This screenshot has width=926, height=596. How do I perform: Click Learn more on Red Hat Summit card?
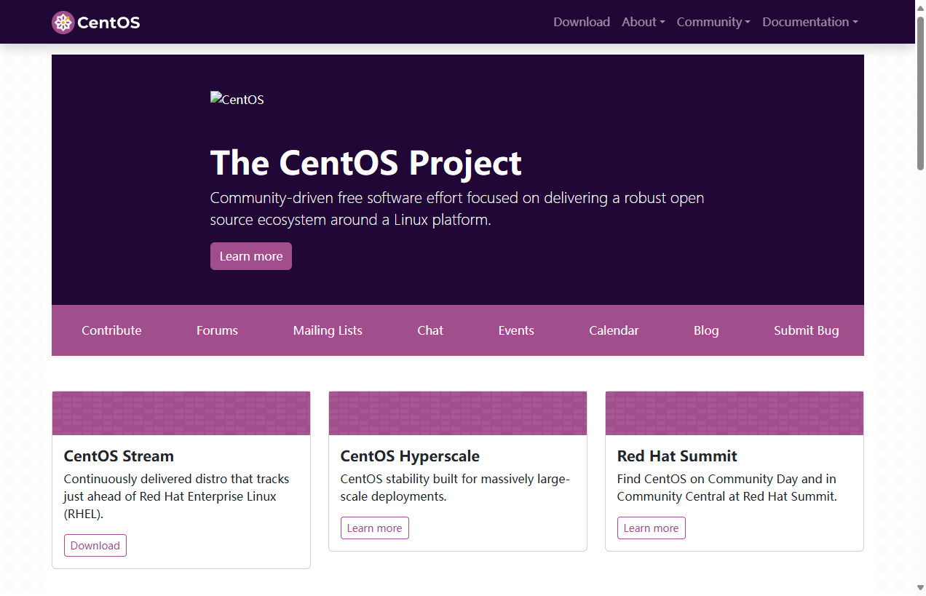click(x=651, y=528)
